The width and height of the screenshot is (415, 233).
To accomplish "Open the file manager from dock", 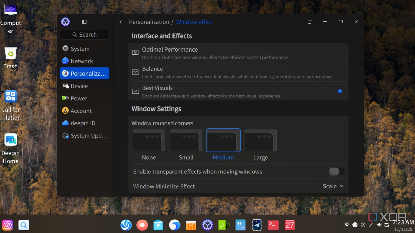I will [158, 225].
